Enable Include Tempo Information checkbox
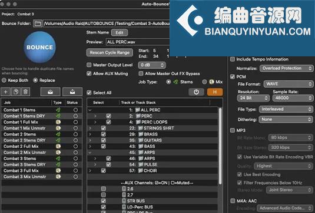This screenshot has height=213, width=315. click(x=233, y=59)
